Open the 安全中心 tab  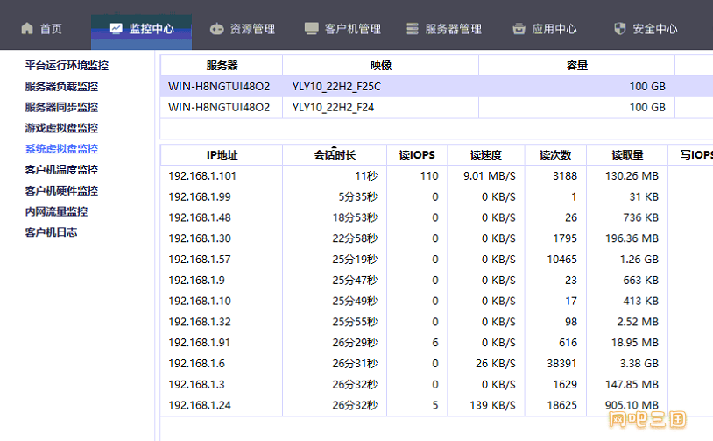point(646,29)
